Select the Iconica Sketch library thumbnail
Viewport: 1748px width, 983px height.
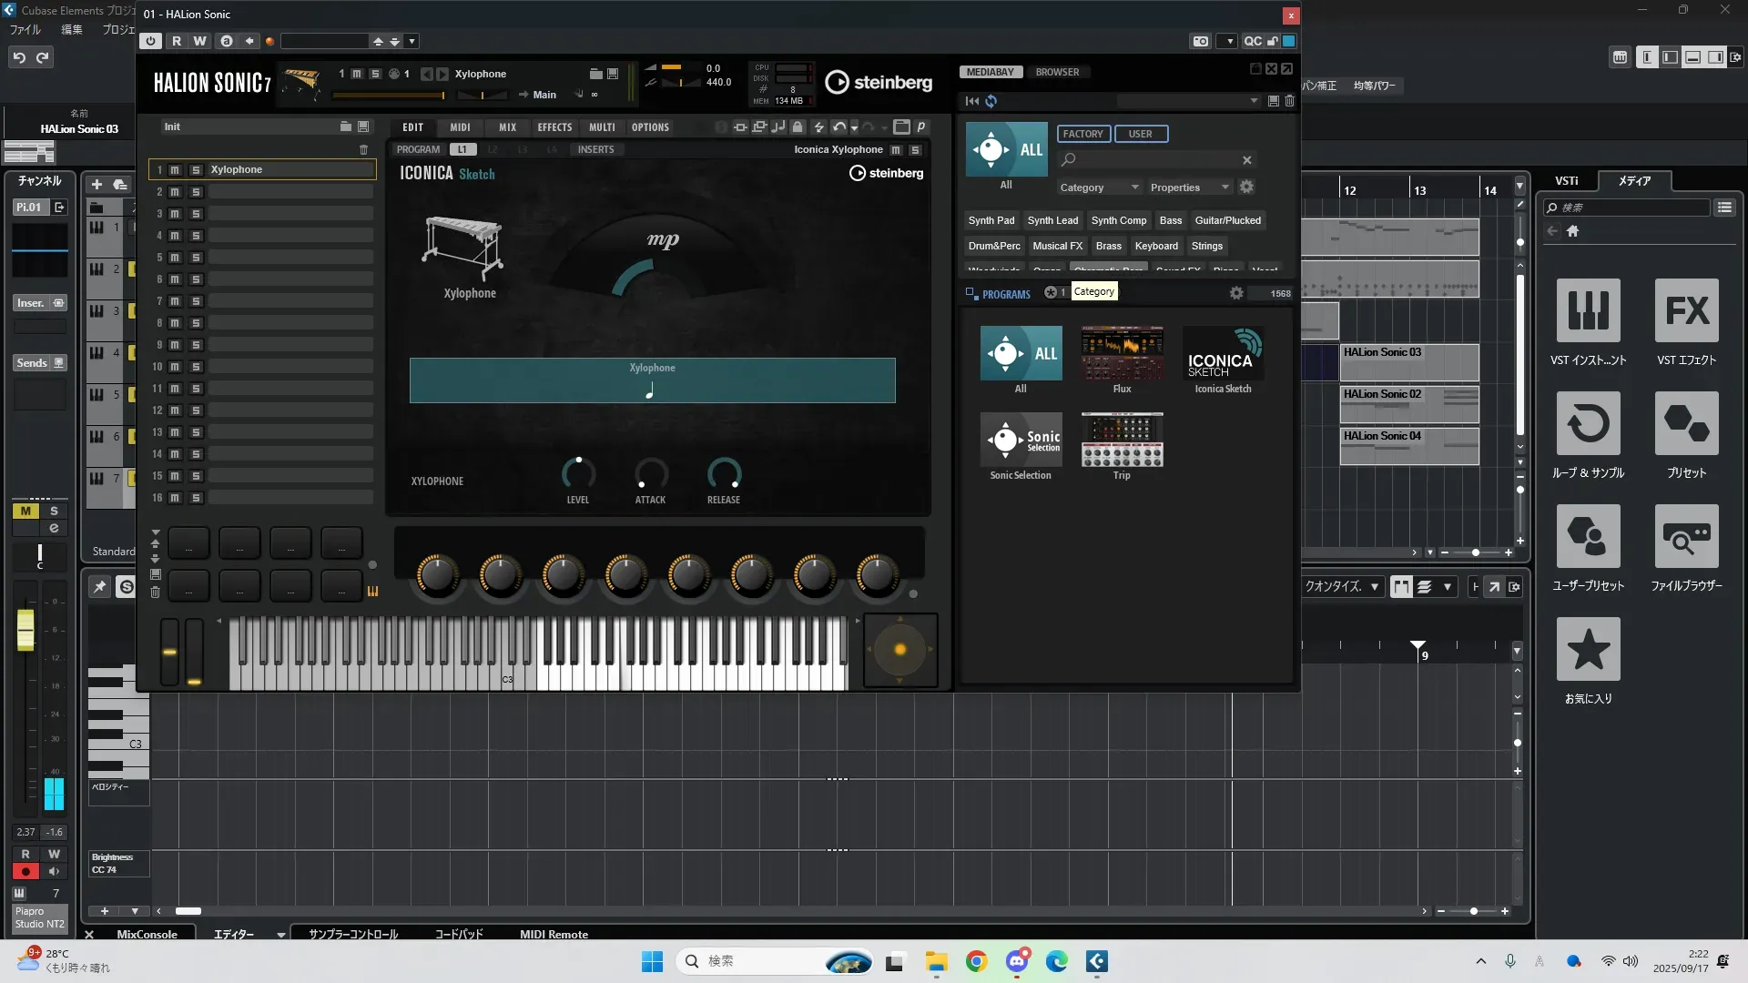pos(1223,355)
